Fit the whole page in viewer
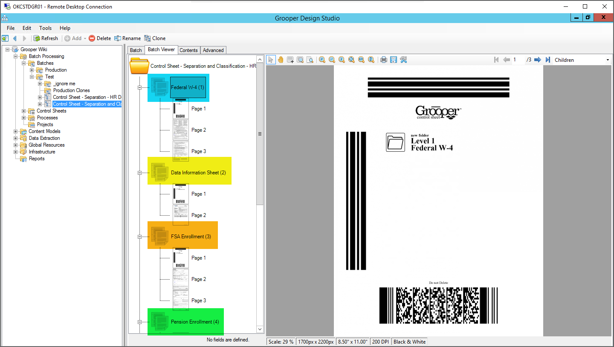 click(x=351, y=60)
